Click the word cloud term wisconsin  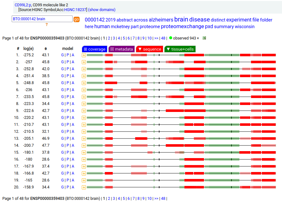[x=245, y=27]
